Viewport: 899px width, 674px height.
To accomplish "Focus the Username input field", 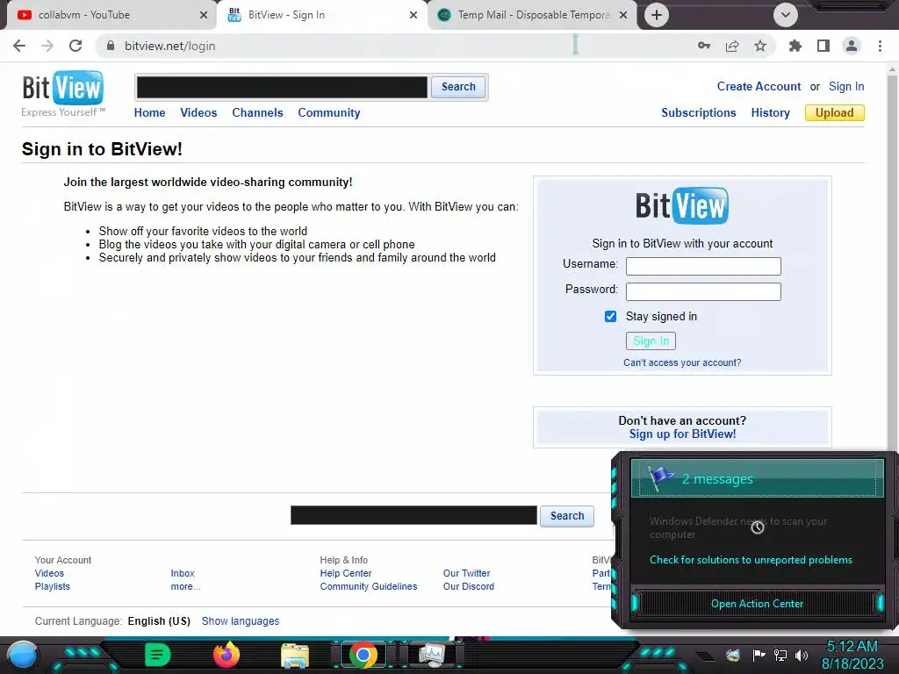I will [703, 266].
